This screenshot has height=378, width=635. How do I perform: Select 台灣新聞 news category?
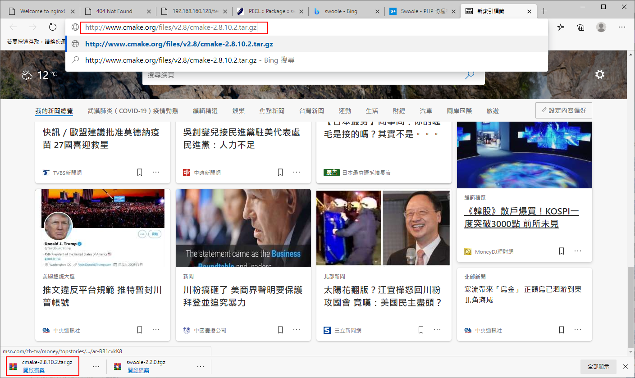coord(311,111)
